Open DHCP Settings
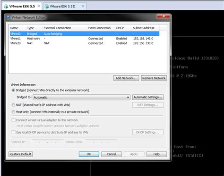The width and height of the screenshot is (224, 176). (148, 132)
